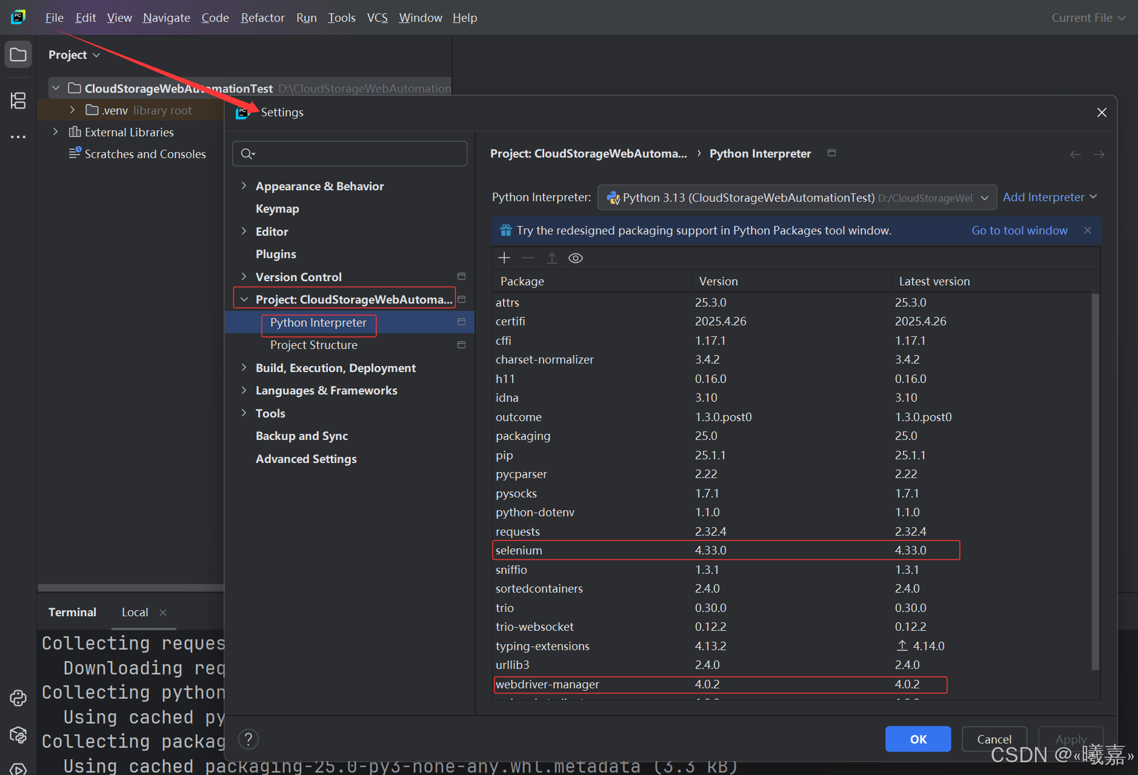This screenshot has height=775, width=1138.
Task: Expand Appearance & Behavior settings
Action: click(244, 185)
